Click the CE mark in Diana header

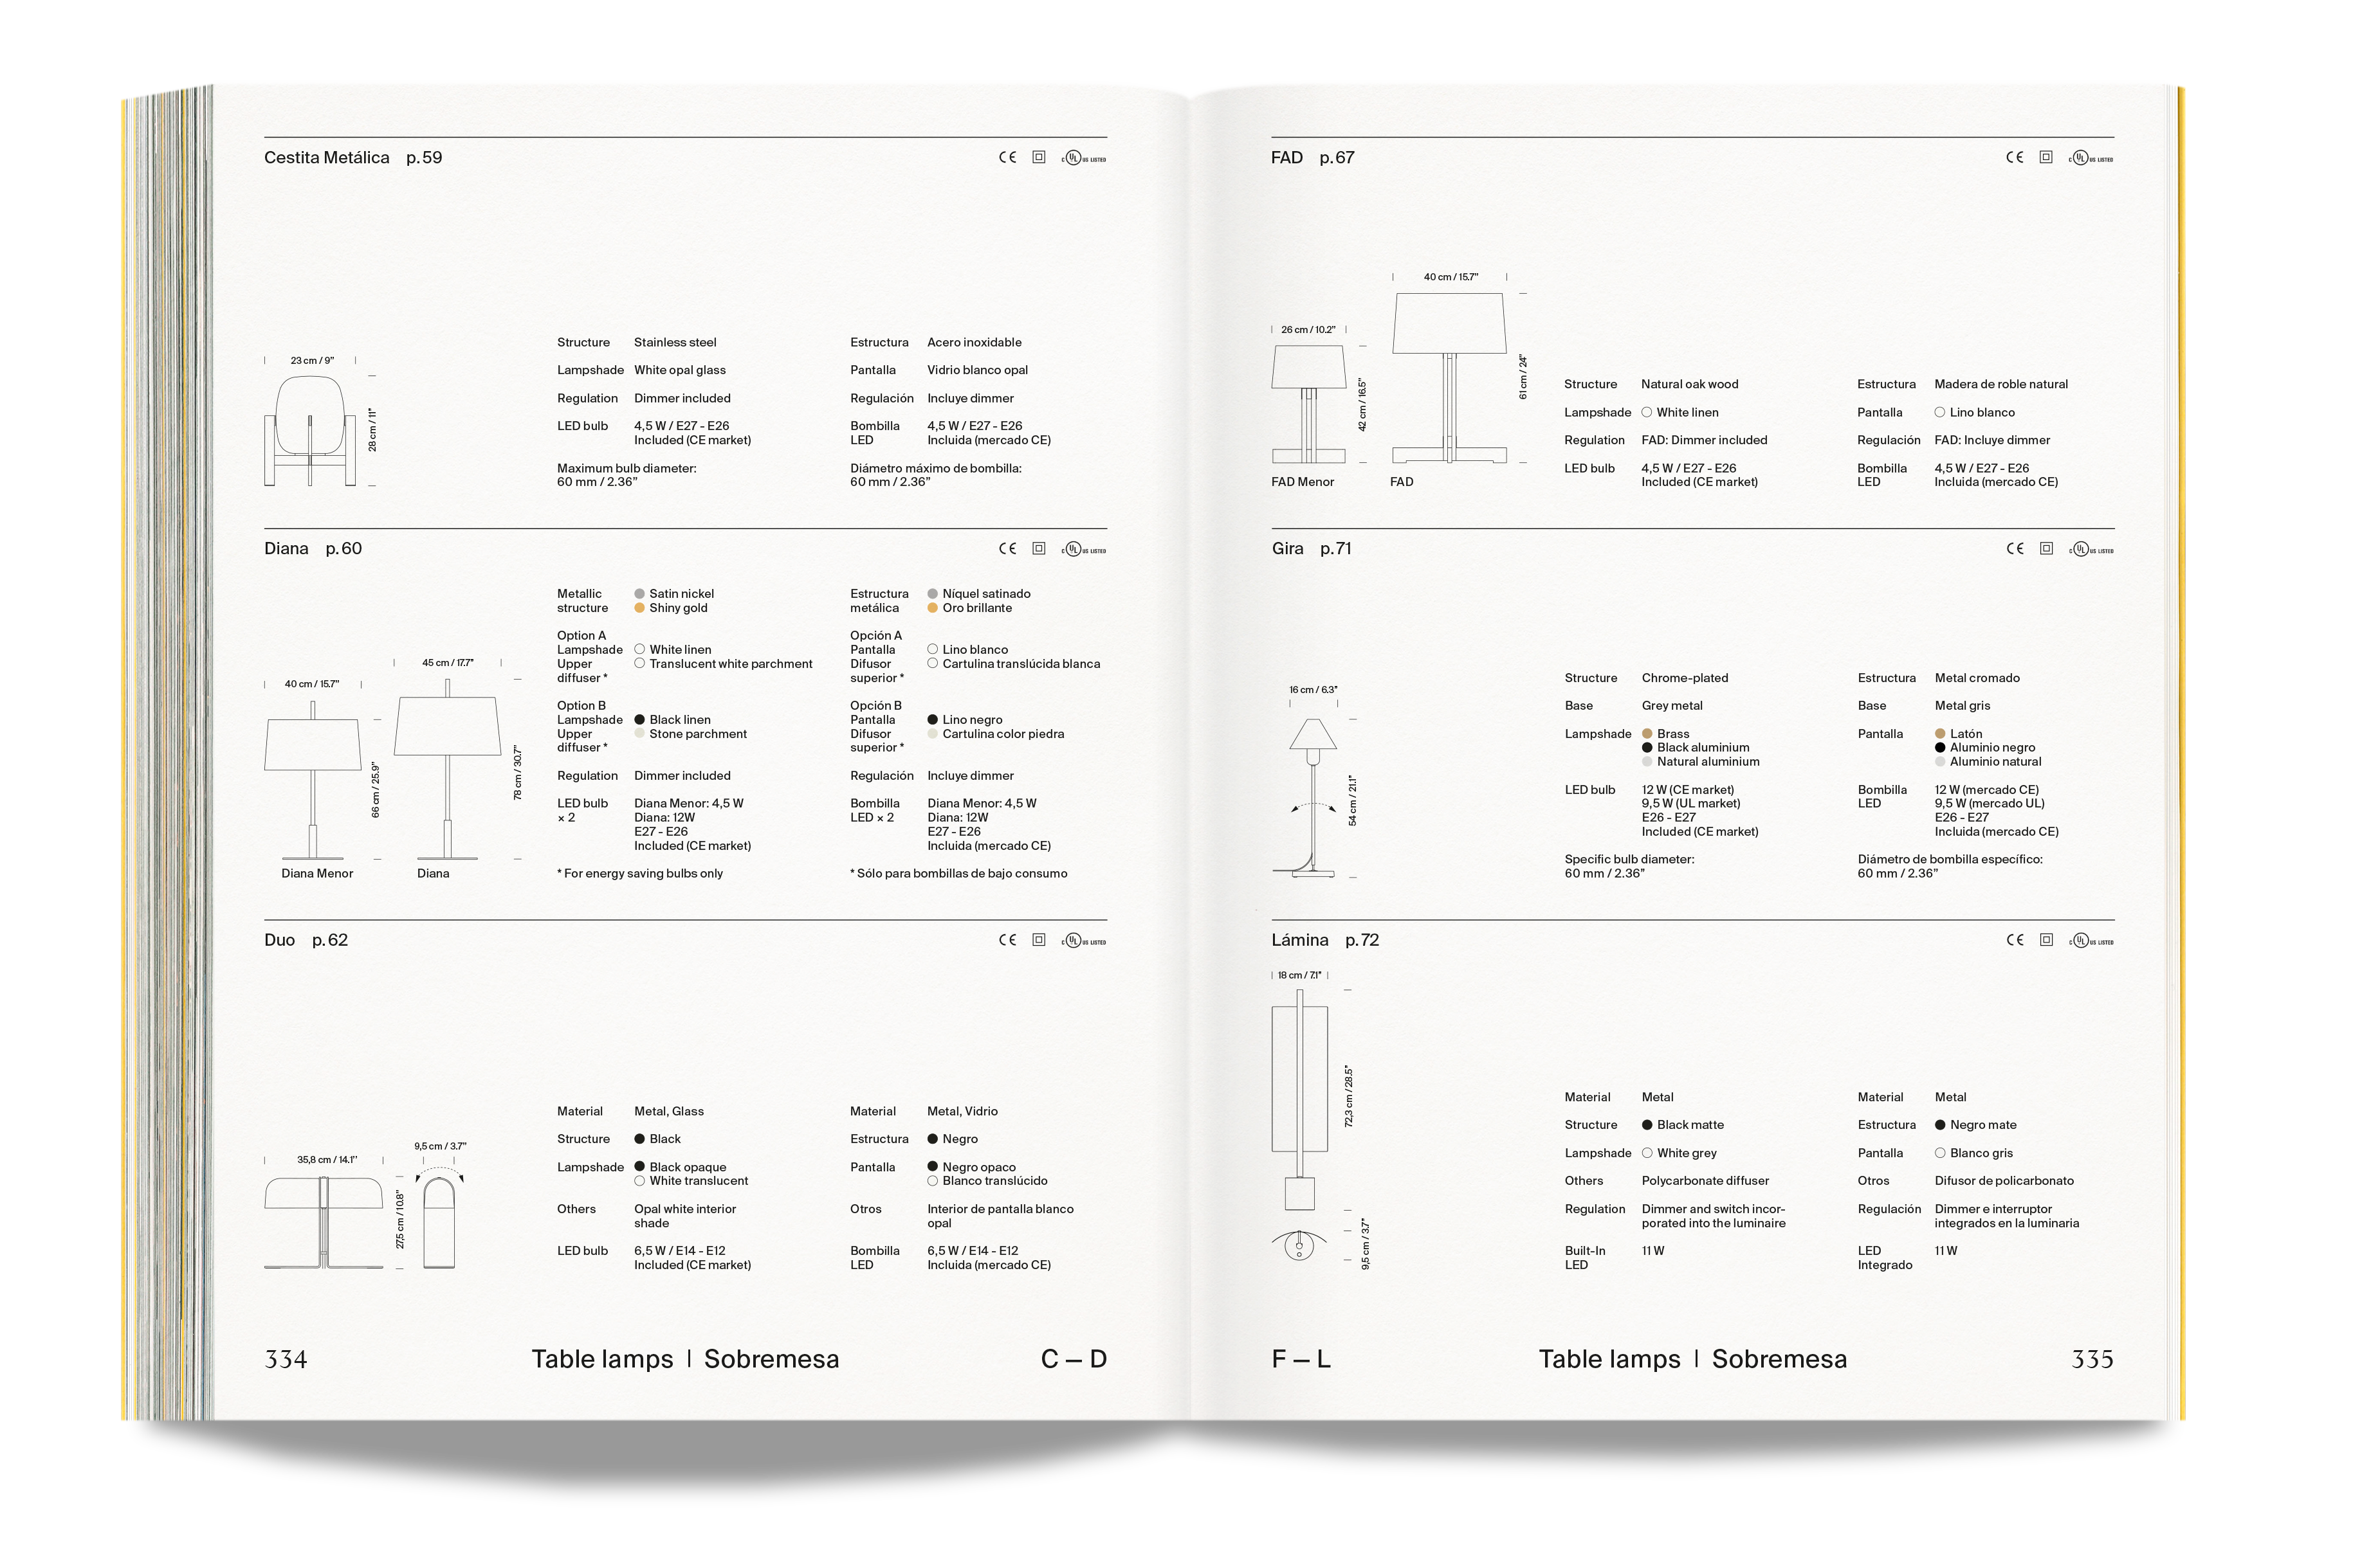point(1007,548)
